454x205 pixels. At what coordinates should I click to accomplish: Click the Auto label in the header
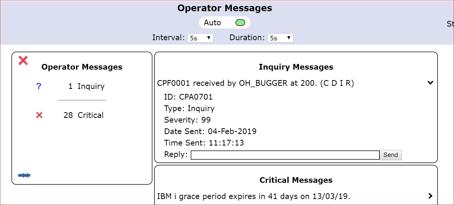(x=212, y=23)
